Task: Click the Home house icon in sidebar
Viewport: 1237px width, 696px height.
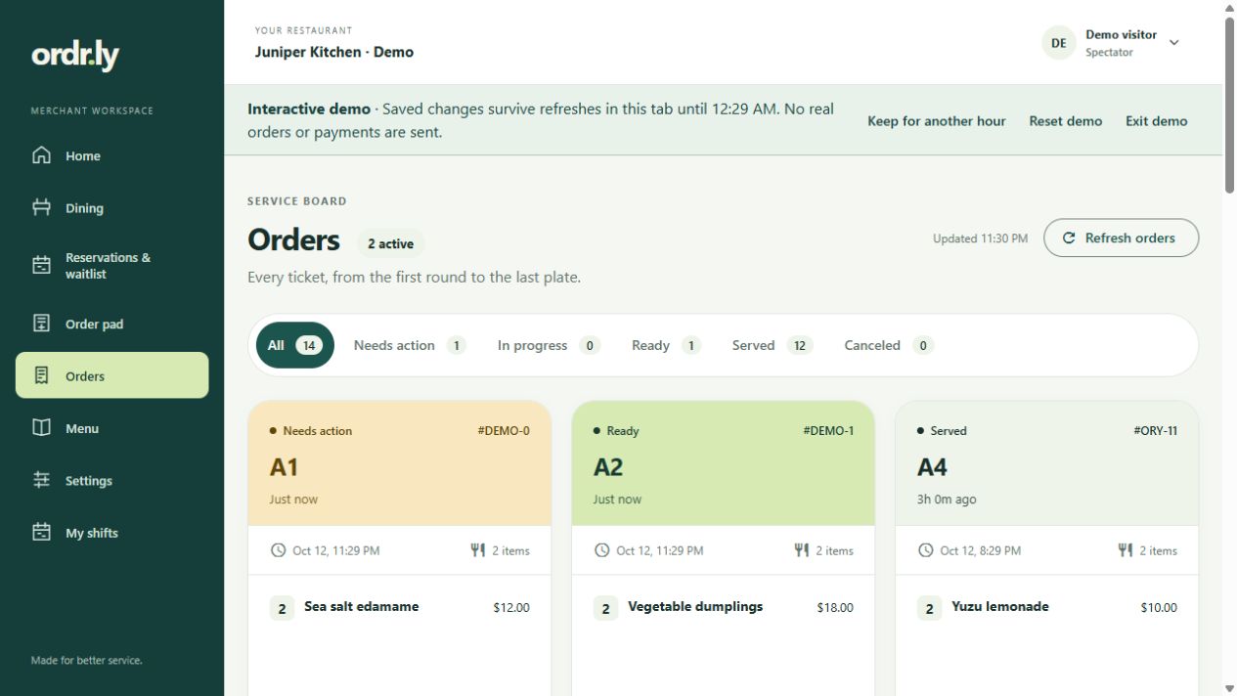Action: point(41,155)
